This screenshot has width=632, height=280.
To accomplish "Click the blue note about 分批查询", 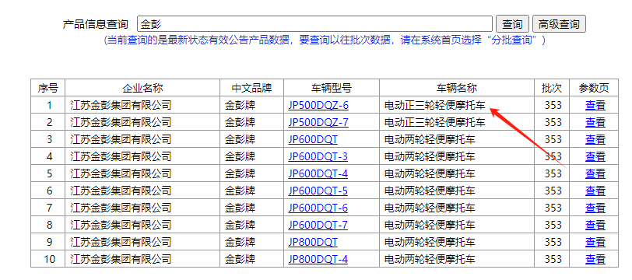I will (325, 40).
